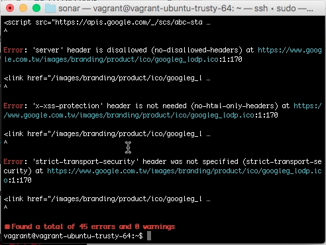Click the red cross icon before 'Found a total'

[x=7, y=226]
